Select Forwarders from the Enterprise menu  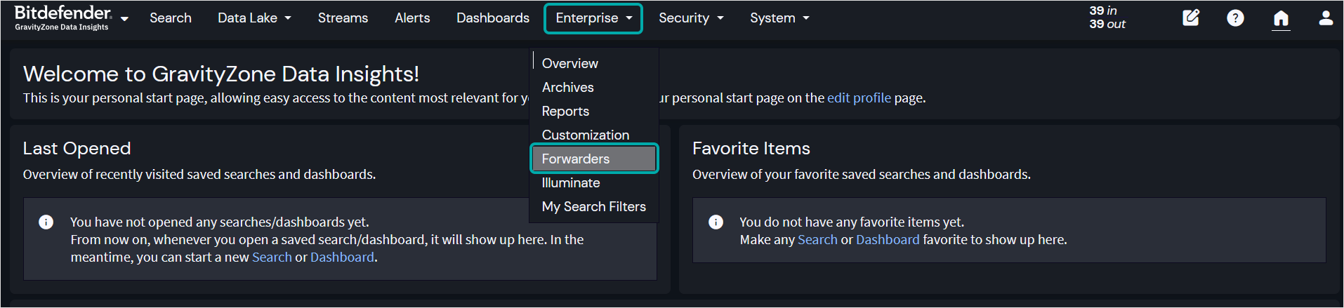point(594,159)
